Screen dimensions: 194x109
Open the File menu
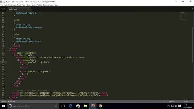click(x=2, y=5)
